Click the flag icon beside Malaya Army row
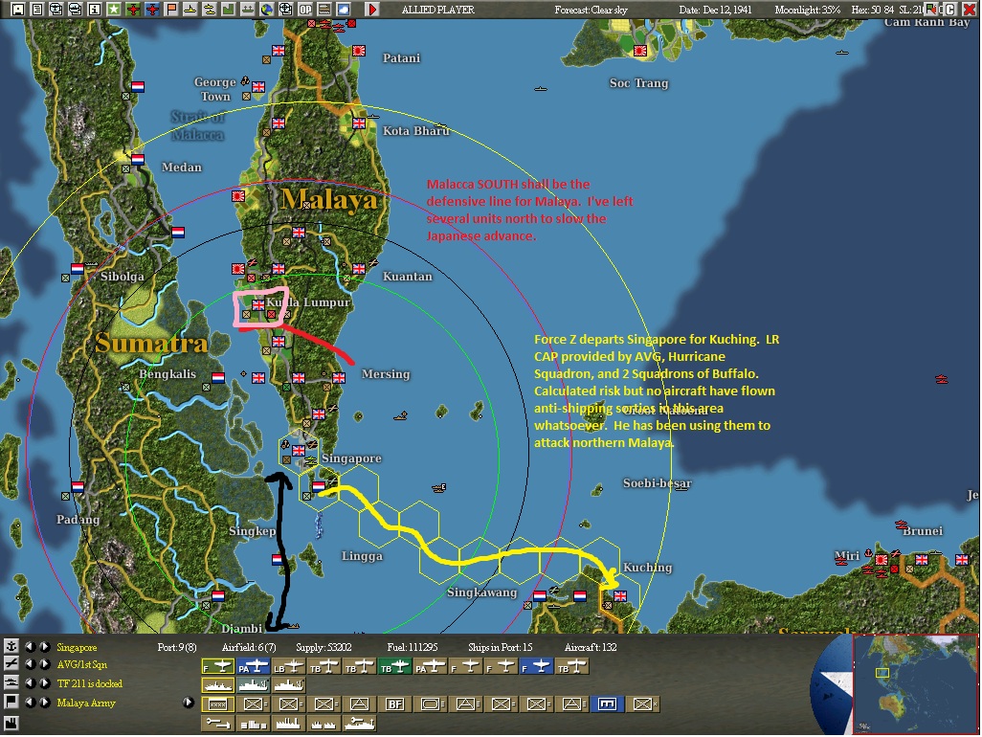The width and height of the screenshot is (982, 737). [11, 702]
